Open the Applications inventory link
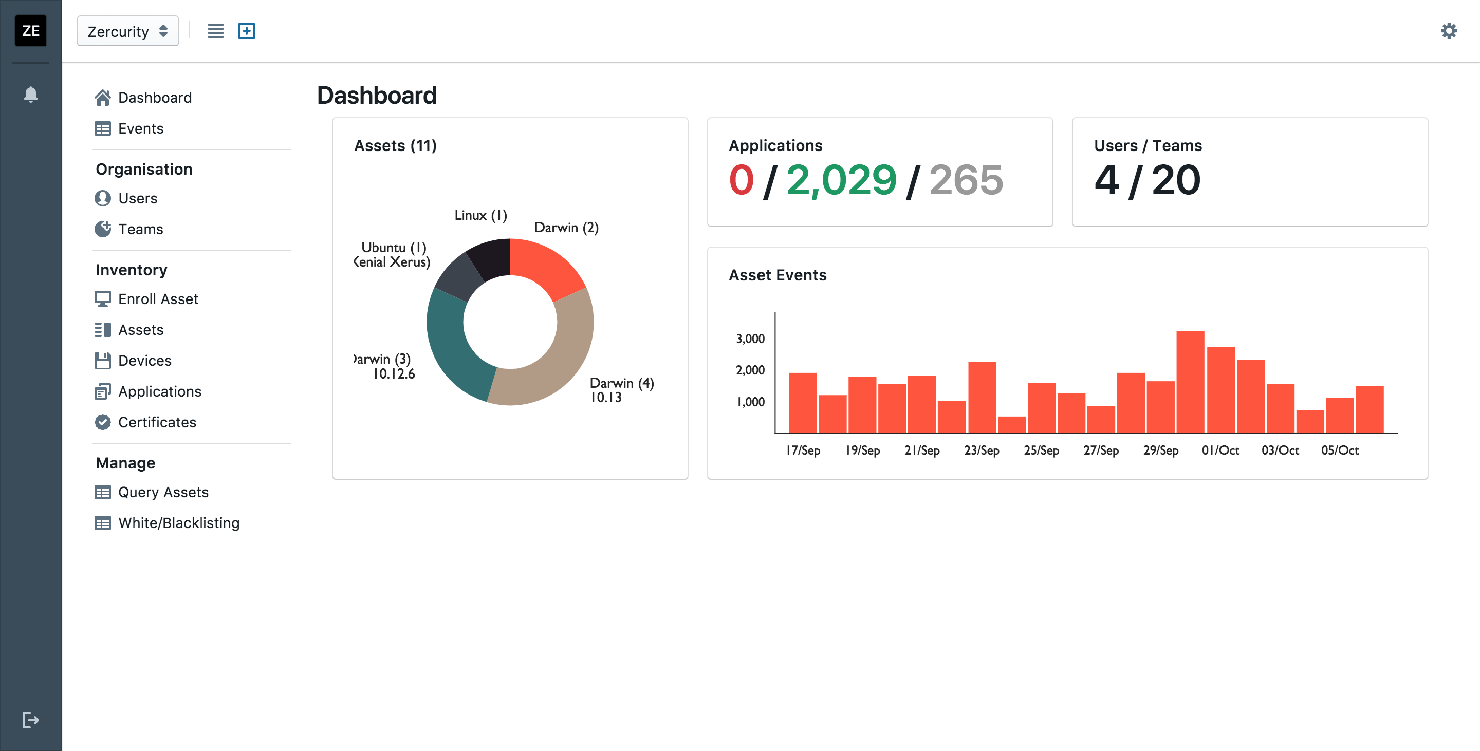 tap(159, 391)
